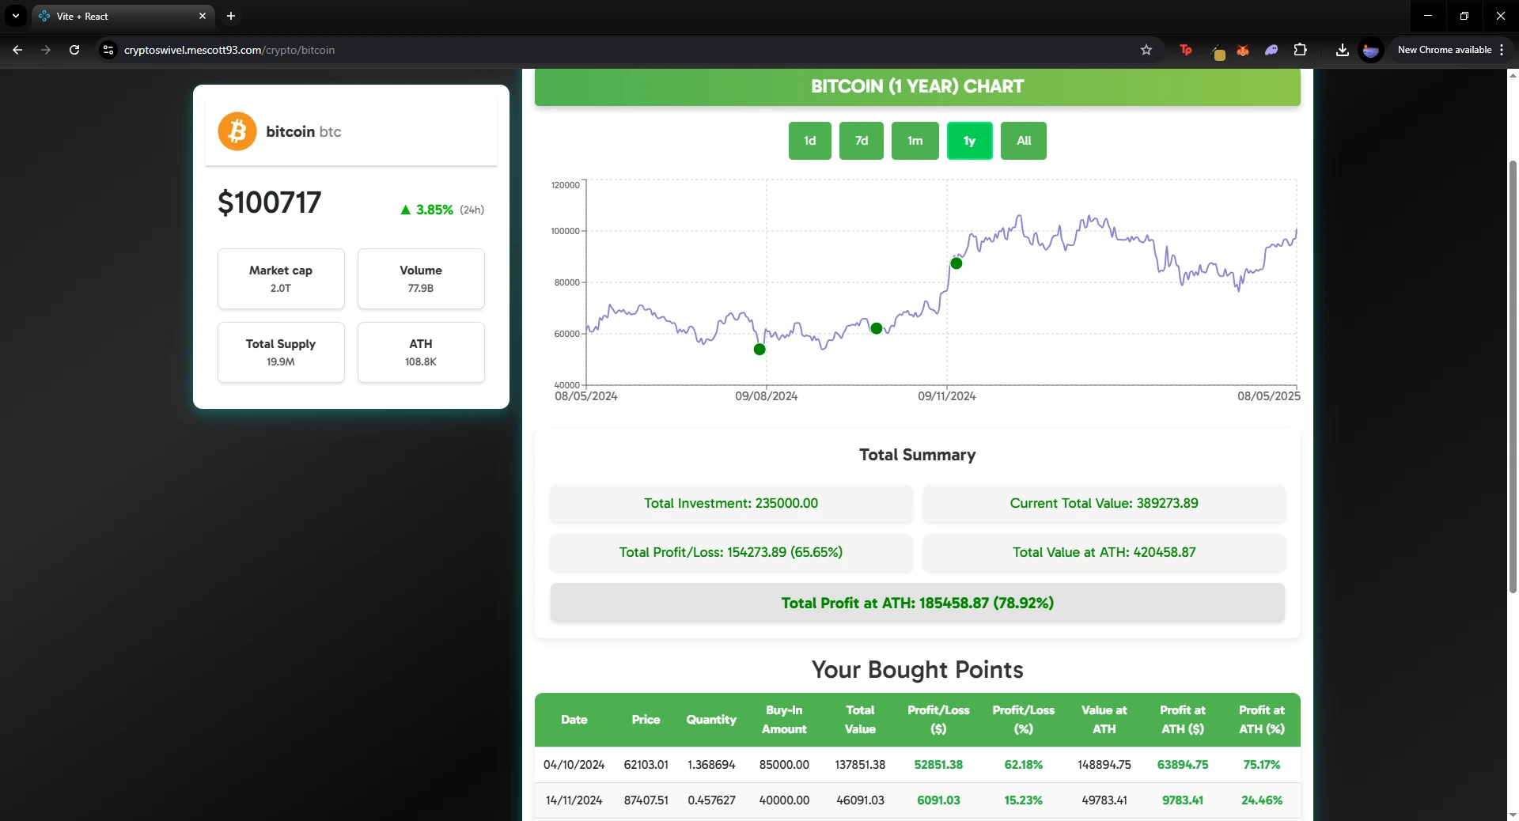The width and height of the screenshot is (1519, 821).
Task: Click the ATH 108.8K card
Action: point(421,352)
